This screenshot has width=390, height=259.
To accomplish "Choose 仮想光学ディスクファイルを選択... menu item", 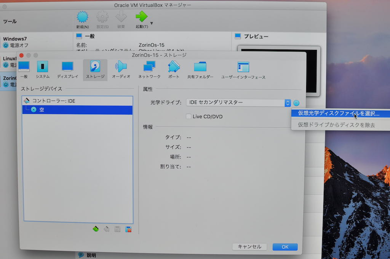I will click(340, 114).
